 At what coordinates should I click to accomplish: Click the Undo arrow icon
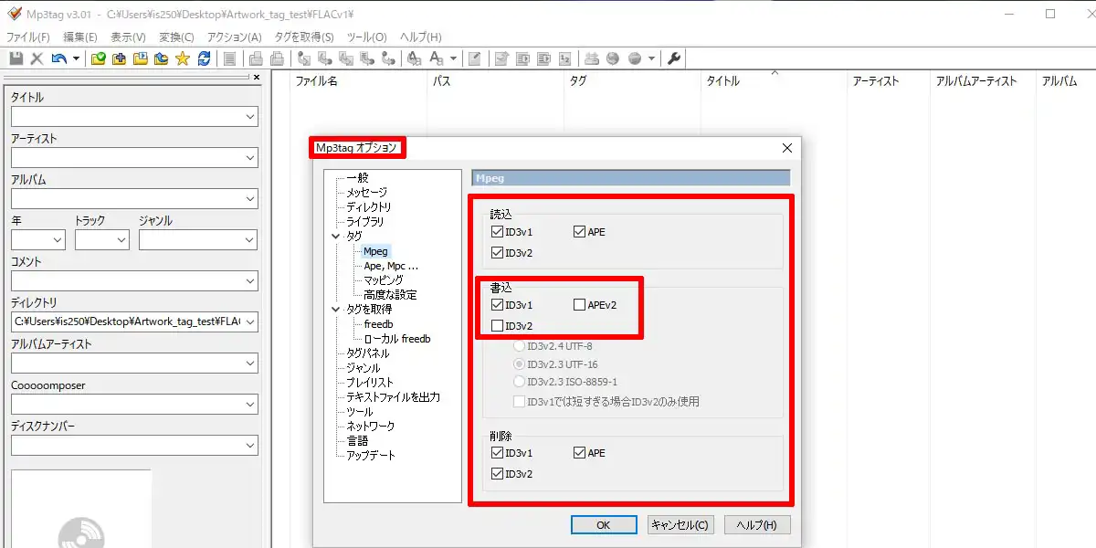[x=58, y=58]
